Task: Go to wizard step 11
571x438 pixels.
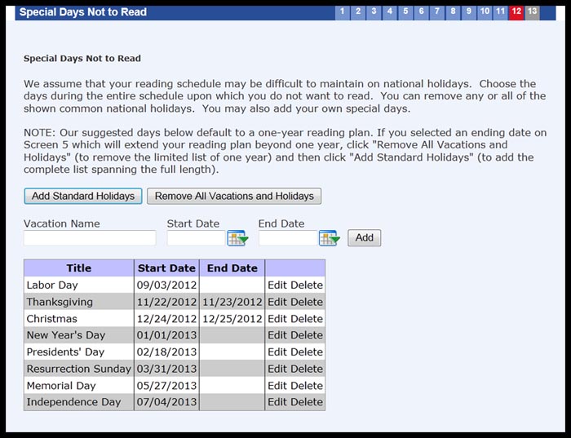Action: (500, 11)
